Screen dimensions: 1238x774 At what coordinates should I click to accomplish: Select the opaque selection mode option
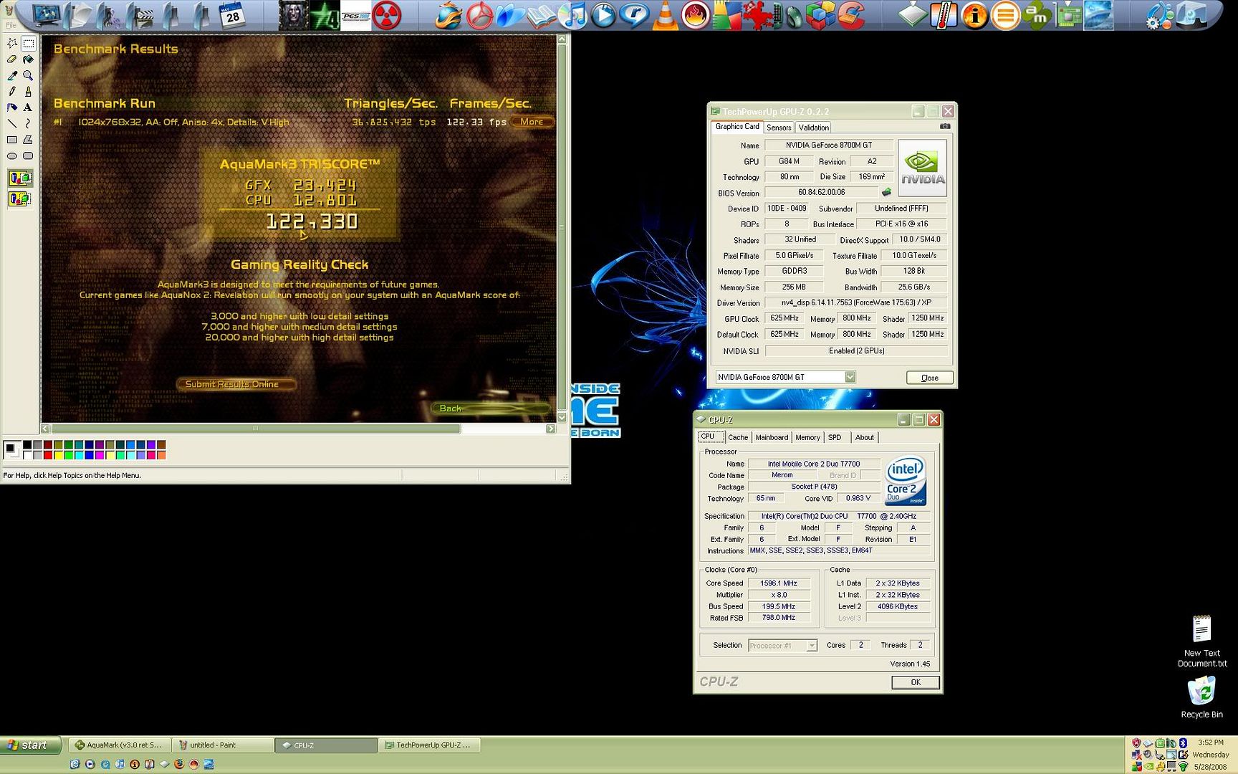click(19, 178)
